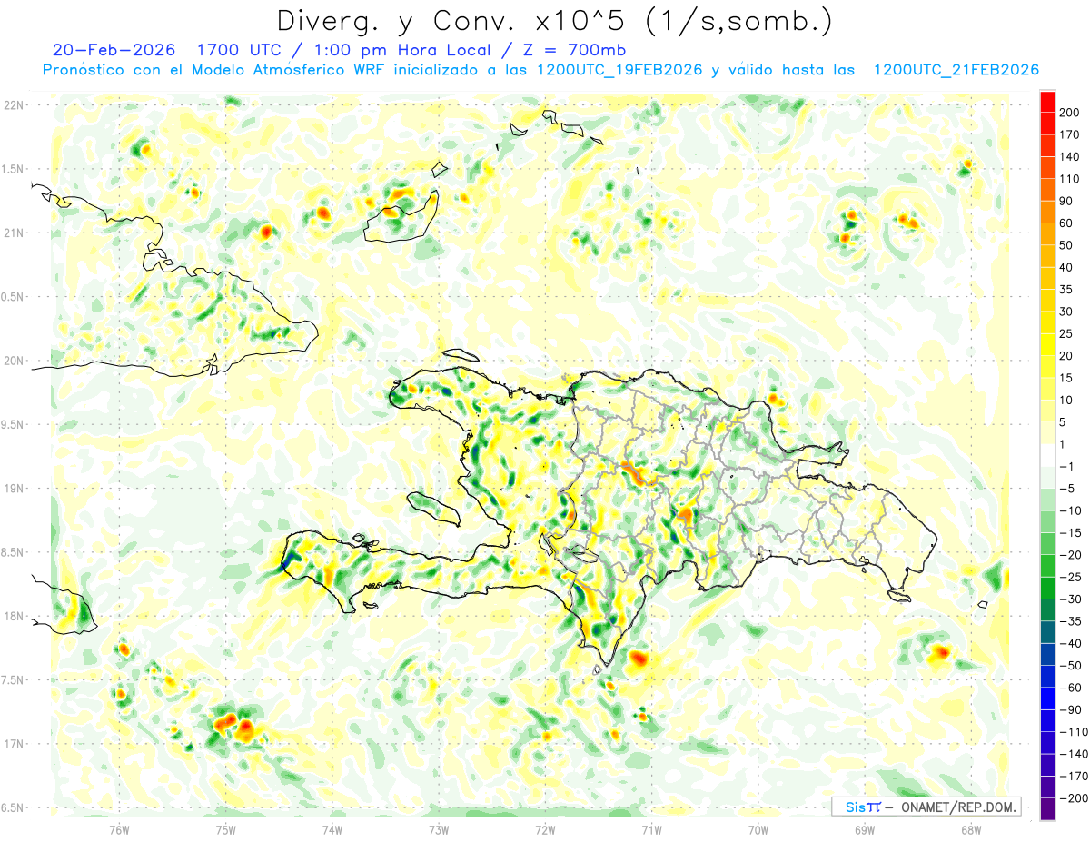Viewport: 1090px width, 842px height.
Task: Click the '69W' longitude label
Action: [865, 829]
